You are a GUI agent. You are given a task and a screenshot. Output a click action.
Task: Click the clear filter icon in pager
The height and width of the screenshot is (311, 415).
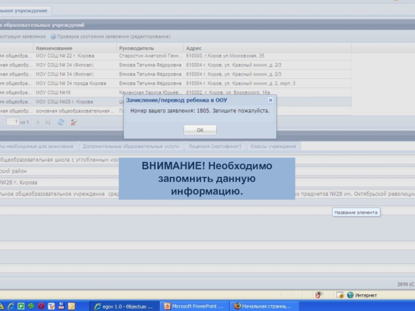pos(74,122)
